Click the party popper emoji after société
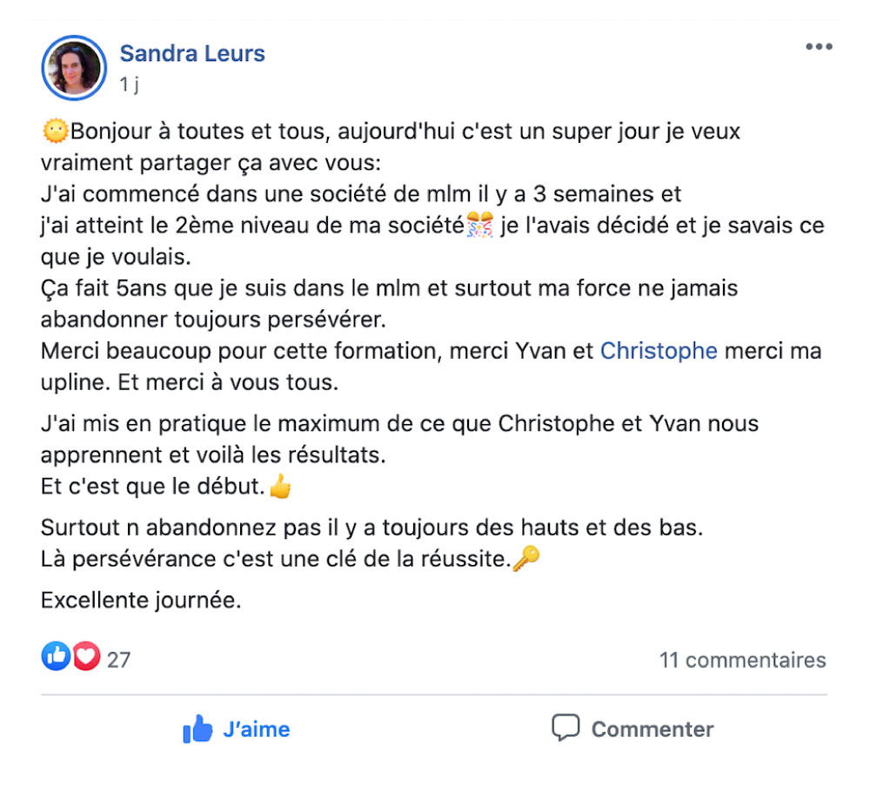The height and width of the screenshot is (788, 870). tap(480, 225)
